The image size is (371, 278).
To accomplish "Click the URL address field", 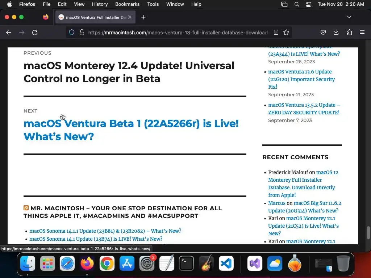I will (x=178, y=32).
